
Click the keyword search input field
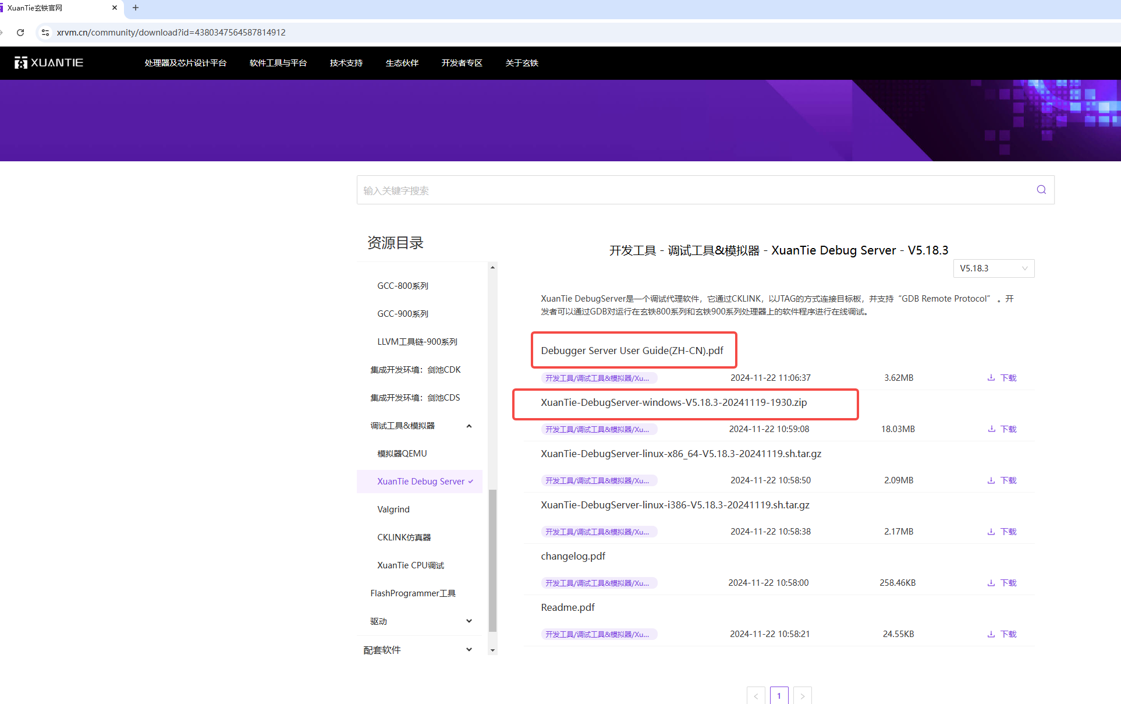[x=693, y=190]
